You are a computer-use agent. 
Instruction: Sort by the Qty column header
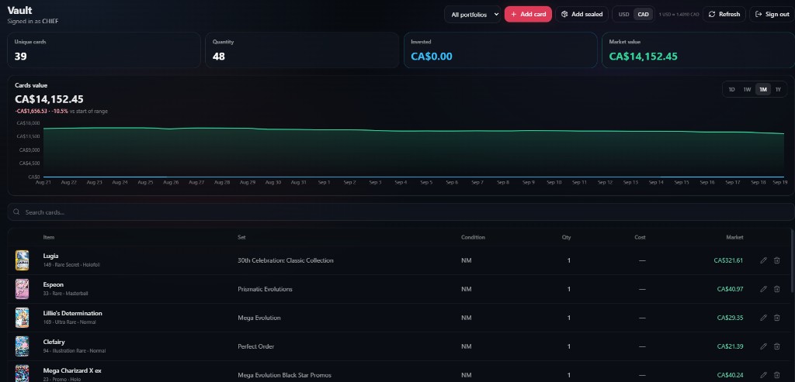tap(566, 237)
